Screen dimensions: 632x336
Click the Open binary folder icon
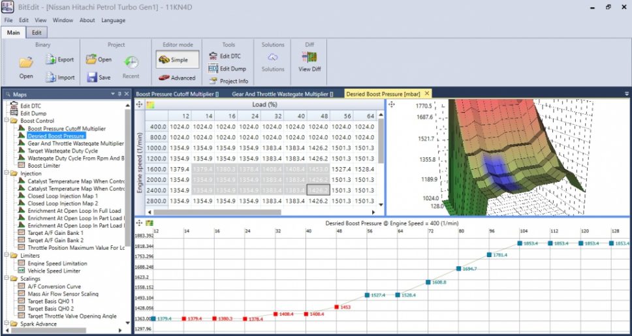(x=26, y=63)
